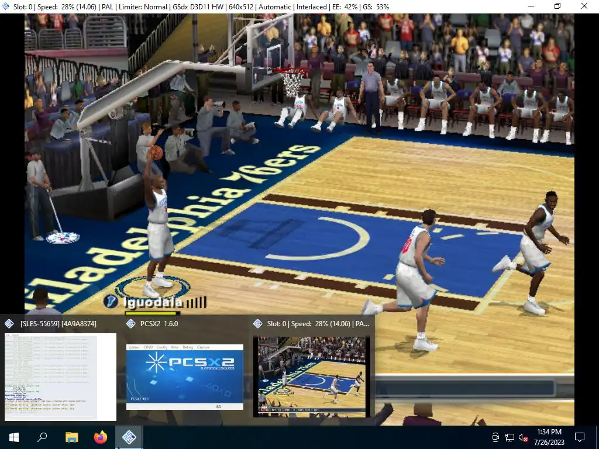This screenshot has height=449, width=599.
Task: Click the [SLES-55659] [4A9A8374] preview title
Action: click(58, 324)
